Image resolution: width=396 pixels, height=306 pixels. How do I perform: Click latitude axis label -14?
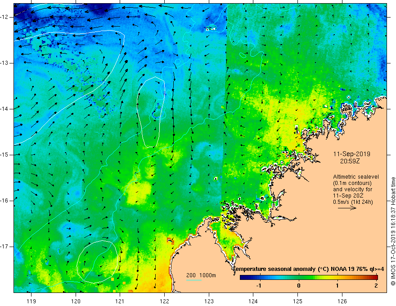pos(4,109)
